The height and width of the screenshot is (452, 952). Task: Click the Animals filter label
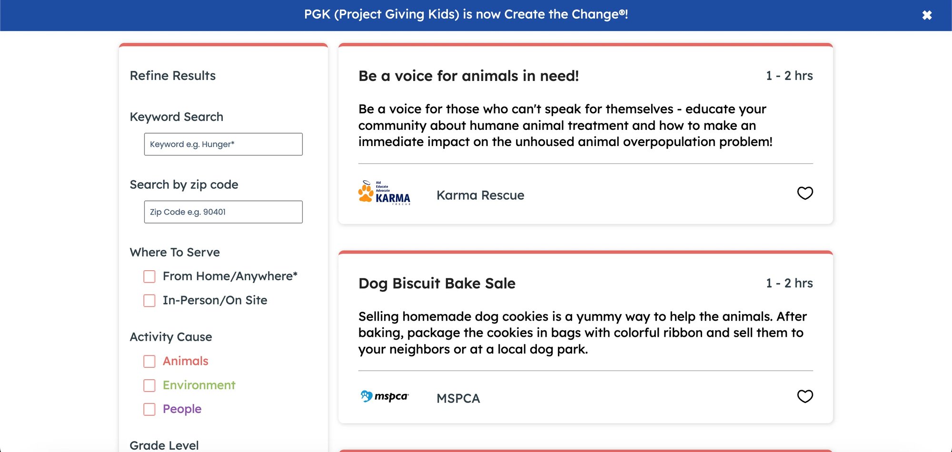[x=186, y=361]
